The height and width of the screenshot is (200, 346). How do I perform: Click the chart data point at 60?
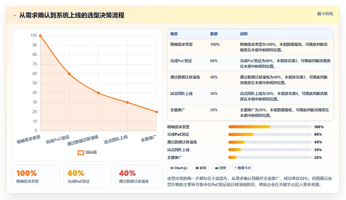tap(69, 74)
